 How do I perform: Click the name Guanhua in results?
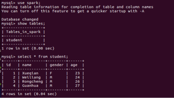[30, 86]
